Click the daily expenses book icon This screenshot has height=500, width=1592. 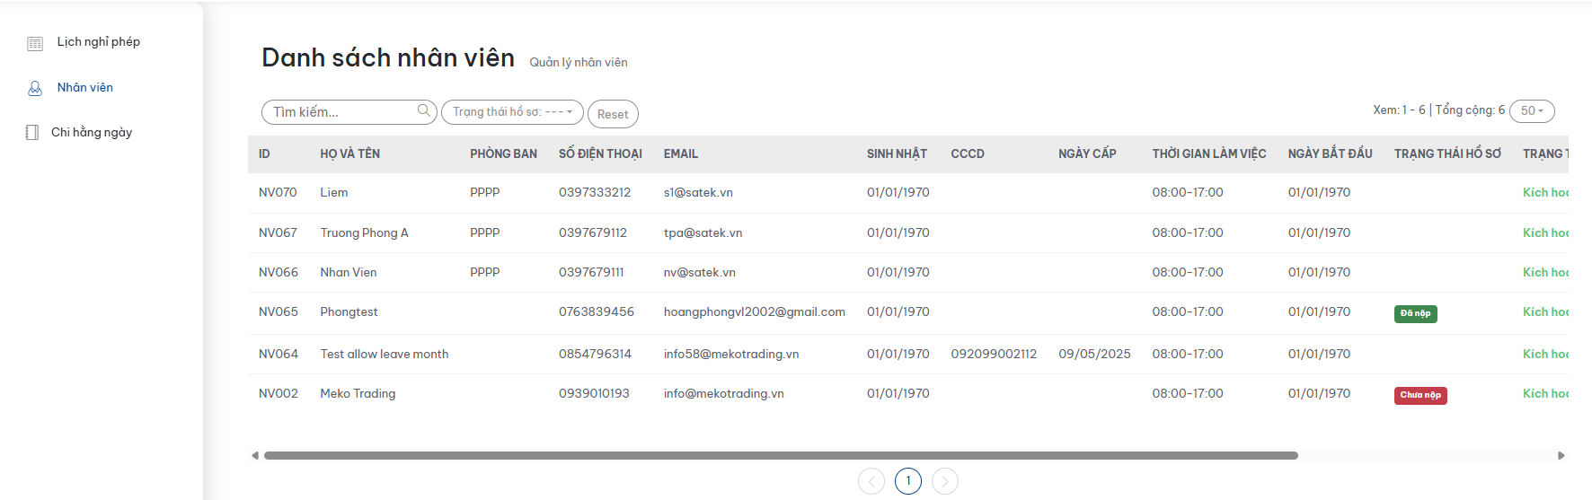pos(32,133)
